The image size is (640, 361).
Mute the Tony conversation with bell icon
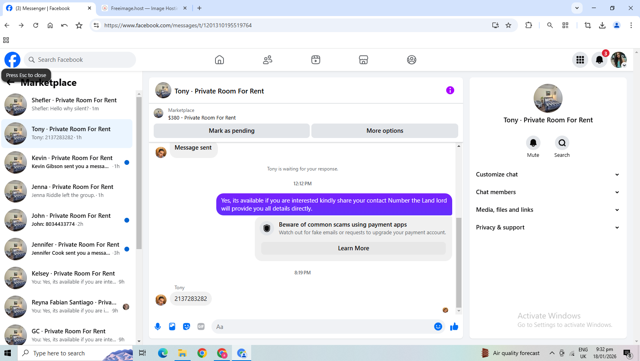(x=533, y=143)
